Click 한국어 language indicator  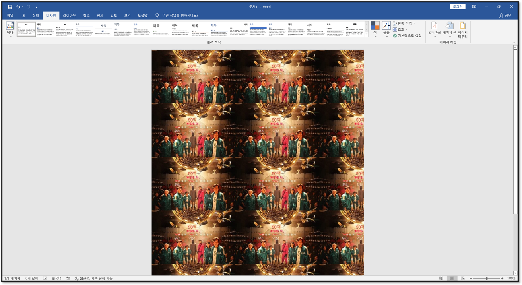coord(56,279)
